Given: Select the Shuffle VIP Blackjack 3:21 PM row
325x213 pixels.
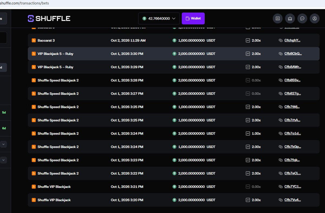Looking at the screenshot, I should point(174,187).
